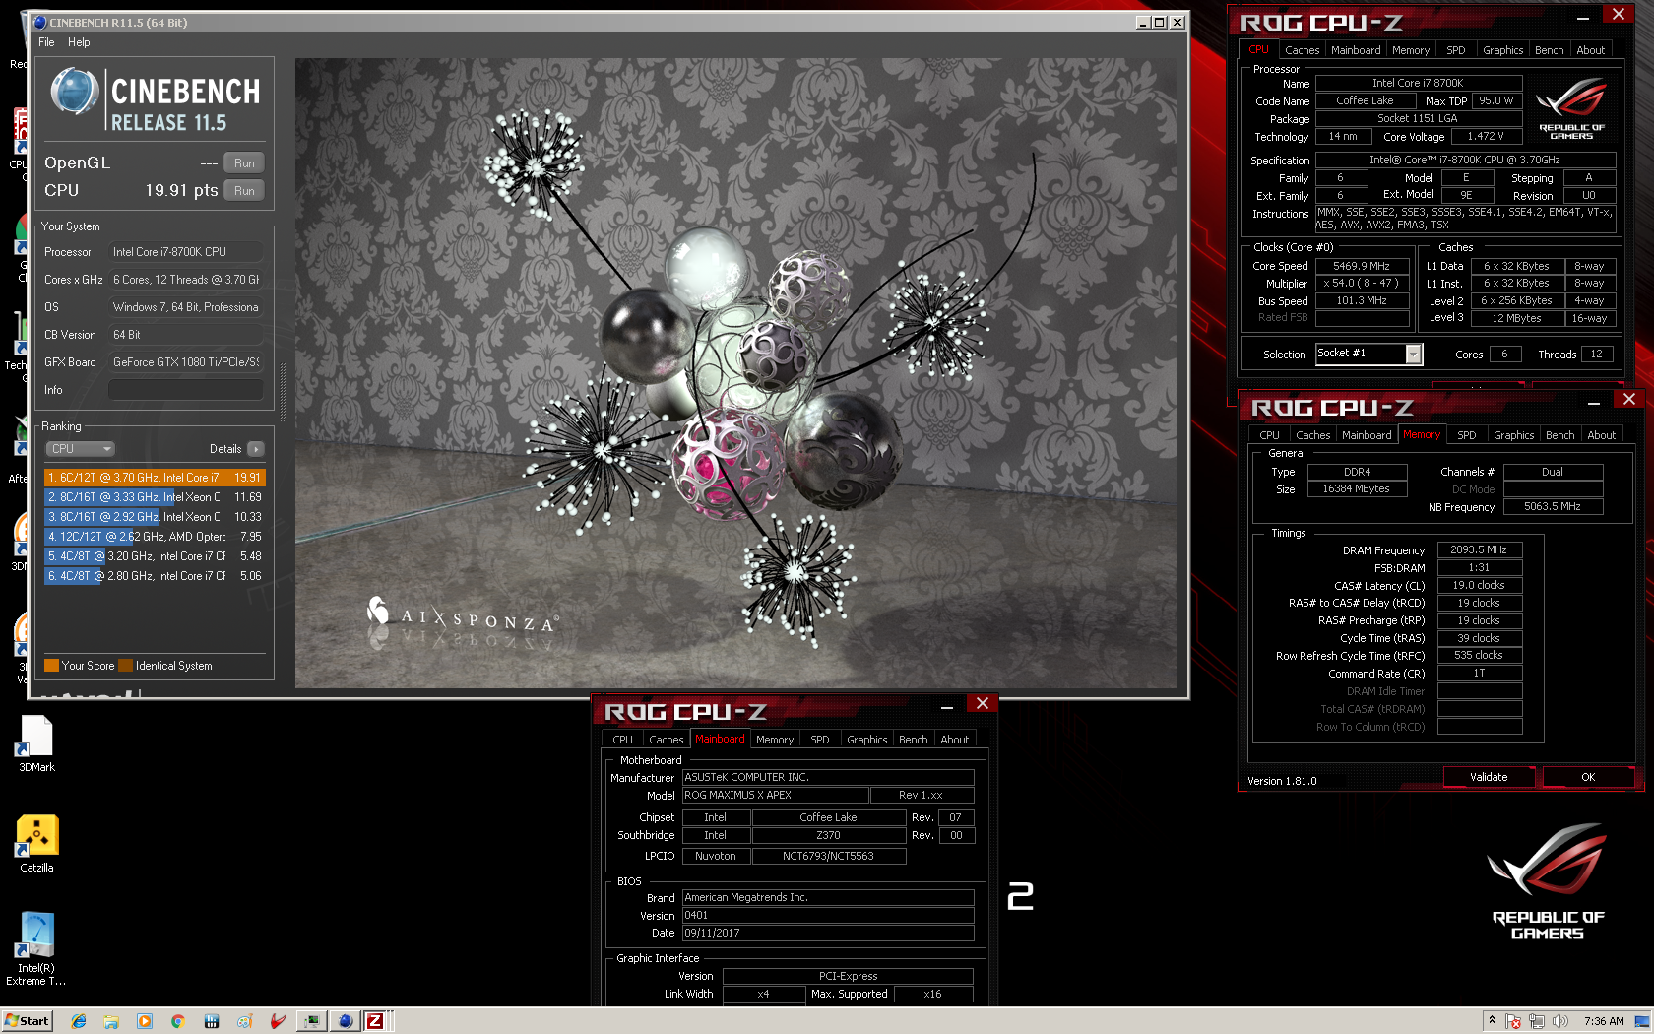1654x1034 pixels.
Task: Open Mainboard tab in CPU-Z Processor window
Action: (x=1356, y=50)
